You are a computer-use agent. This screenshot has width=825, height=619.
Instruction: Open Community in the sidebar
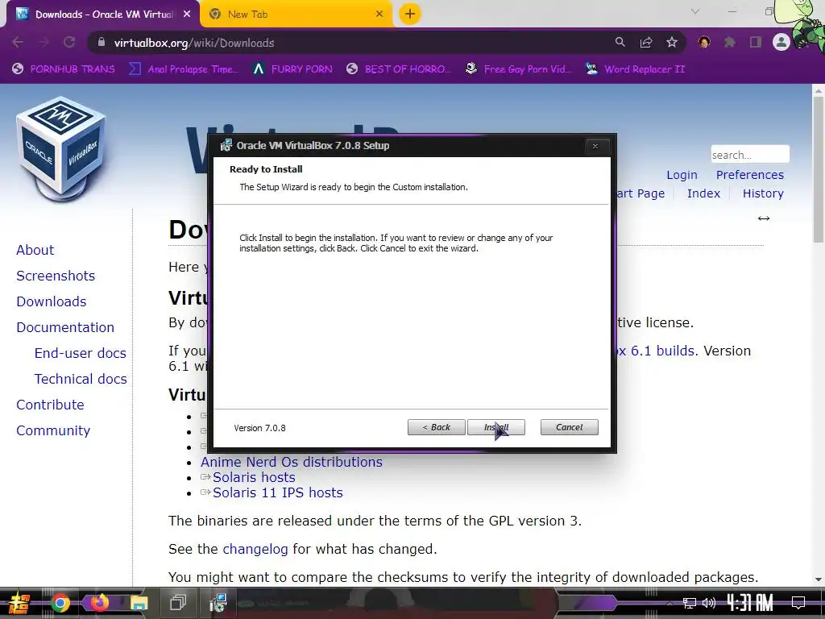[53, 430]
